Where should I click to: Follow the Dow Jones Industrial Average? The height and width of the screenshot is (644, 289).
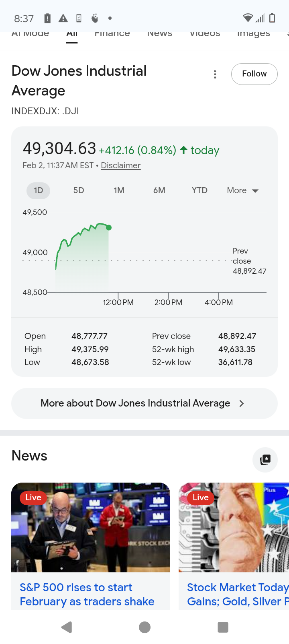pyautogui.click(x=254, y=74)
